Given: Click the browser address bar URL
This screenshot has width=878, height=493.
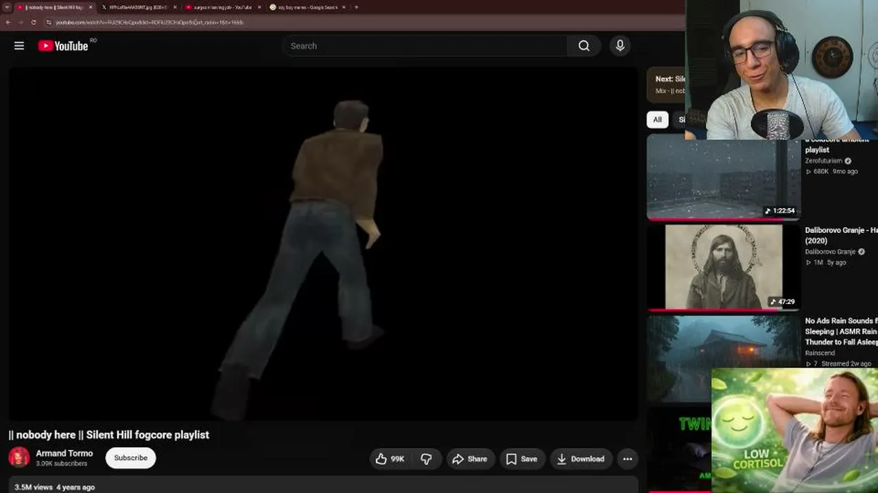Looking at the screenshot, I should coord(150,23).
